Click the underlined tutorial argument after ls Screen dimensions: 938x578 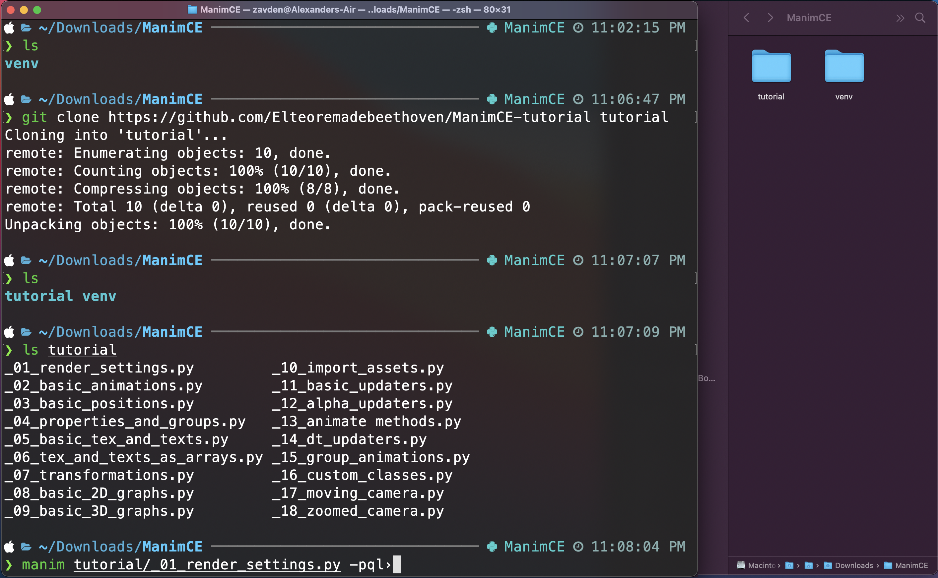click(82, 350)
